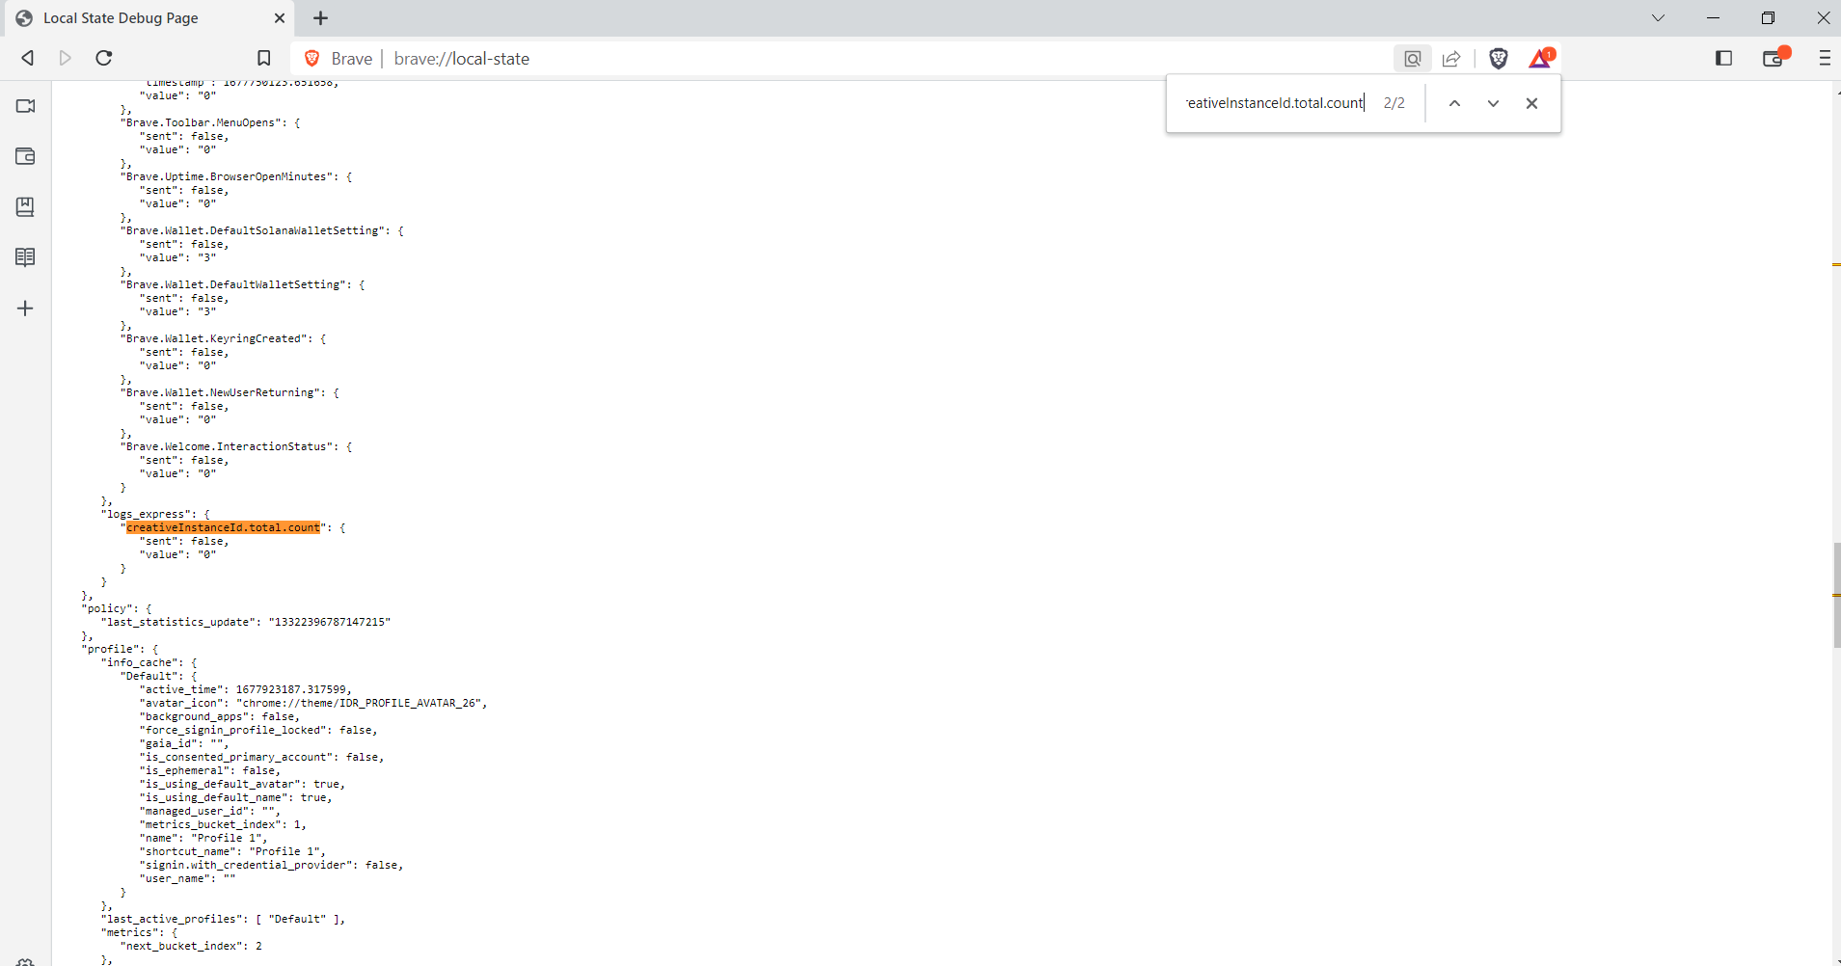
Task: Bookmark this page via the star icon
Action: [263, 58]
